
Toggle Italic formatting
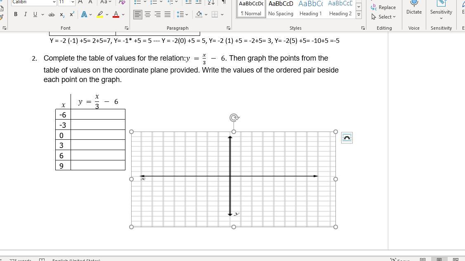[x=25, y=14]
